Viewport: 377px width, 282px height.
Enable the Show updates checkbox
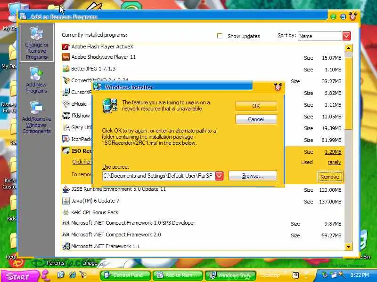tap(220, 36)
